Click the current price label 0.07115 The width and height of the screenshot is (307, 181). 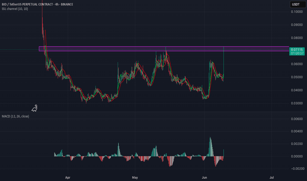[x=297, y=50]
